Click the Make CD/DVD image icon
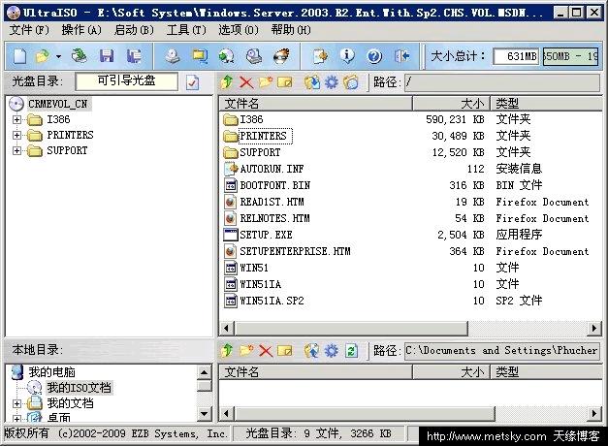 173,56
